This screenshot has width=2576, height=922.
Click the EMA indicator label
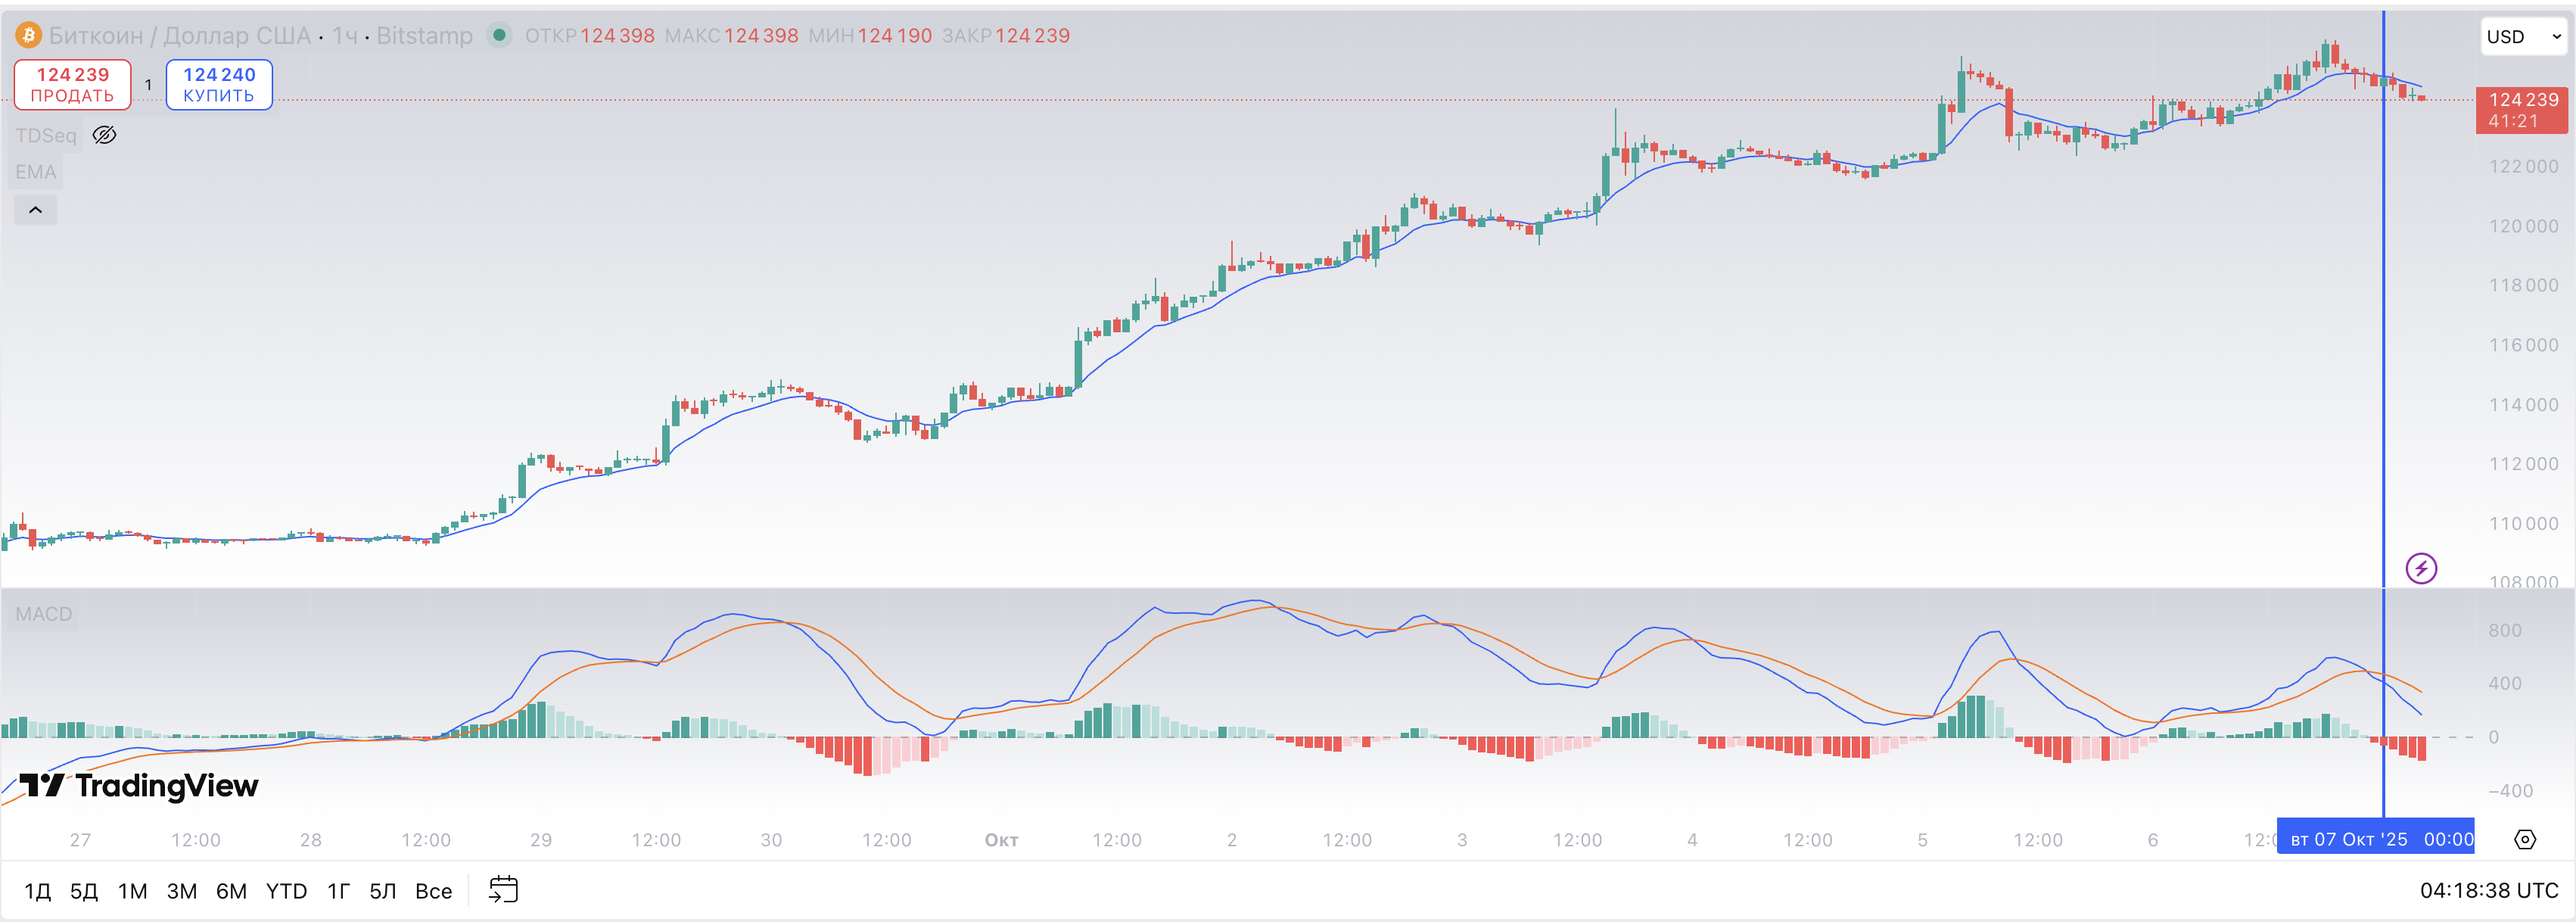tap(36, 172)
